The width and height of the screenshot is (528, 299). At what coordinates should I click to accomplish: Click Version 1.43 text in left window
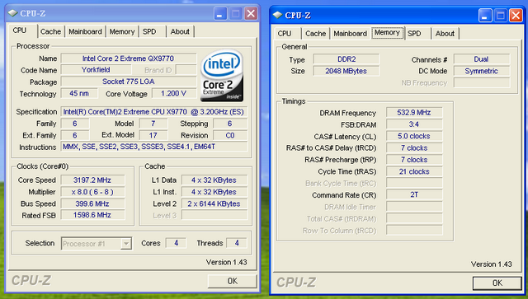(x=227, y=262)
